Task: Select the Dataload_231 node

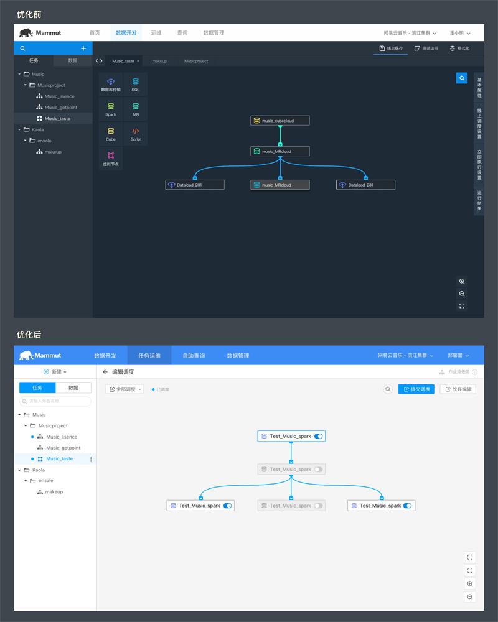Action: tap(366, 185)
